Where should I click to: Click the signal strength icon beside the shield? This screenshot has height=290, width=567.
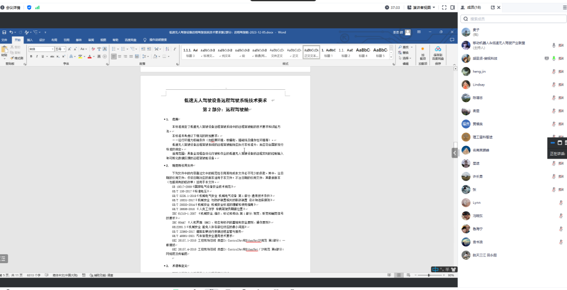37,7
